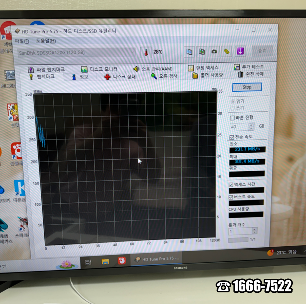Image resolution: width=306 pixels, height=304 pixels.
Task: Toggle the 엑세스 시간 checkbox
Action: (x=231, y=185)
